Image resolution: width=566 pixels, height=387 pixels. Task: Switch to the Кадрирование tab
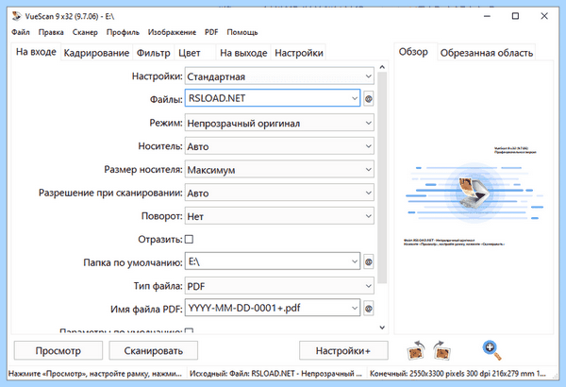pos(96,53)
